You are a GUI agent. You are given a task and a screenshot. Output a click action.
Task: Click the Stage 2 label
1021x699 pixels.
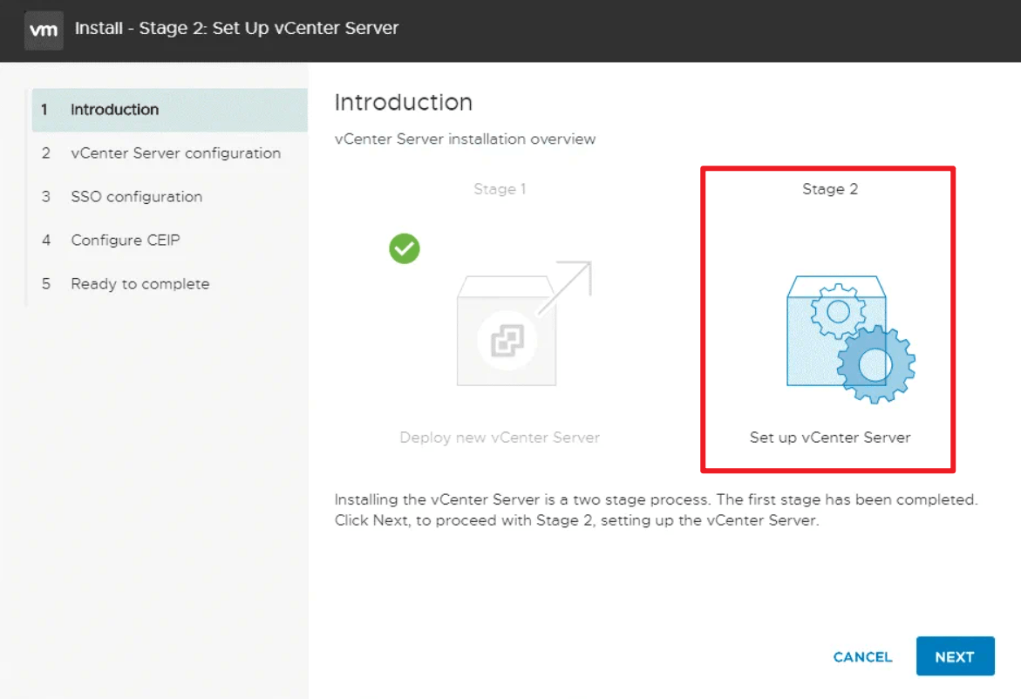tap(829, 189)
